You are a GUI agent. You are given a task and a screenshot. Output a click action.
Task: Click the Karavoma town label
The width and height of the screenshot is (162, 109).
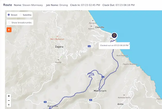pos(53,106)
